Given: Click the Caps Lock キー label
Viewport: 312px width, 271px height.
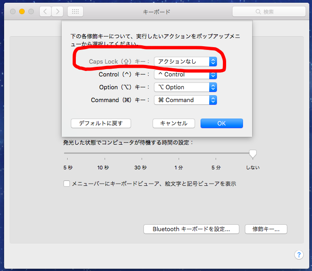Looking at the screenshot, I should point(119,61).
